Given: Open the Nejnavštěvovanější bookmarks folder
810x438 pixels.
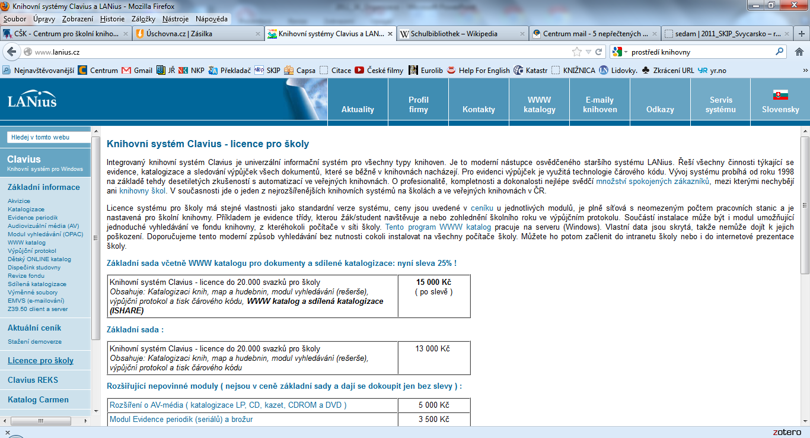Looking at the screenshot, I should tap(39, 70).
